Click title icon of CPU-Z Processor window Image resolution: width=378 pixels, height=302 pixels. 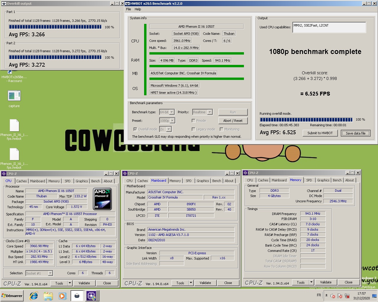point(4,174)
